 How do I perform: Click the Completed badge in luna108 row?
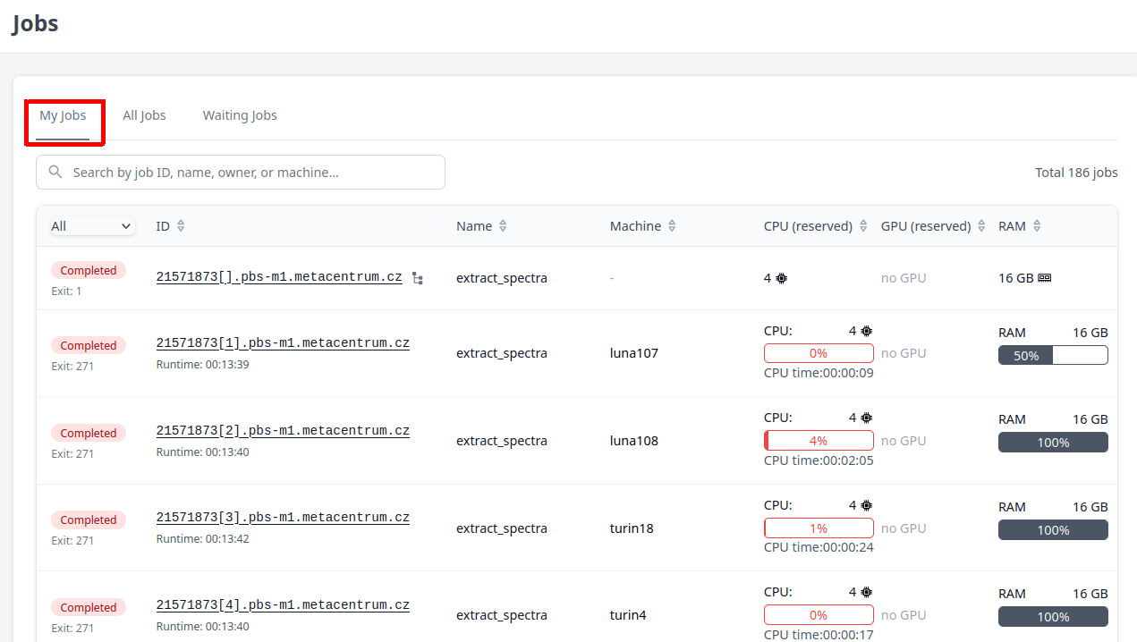click(x=89, y=433)
